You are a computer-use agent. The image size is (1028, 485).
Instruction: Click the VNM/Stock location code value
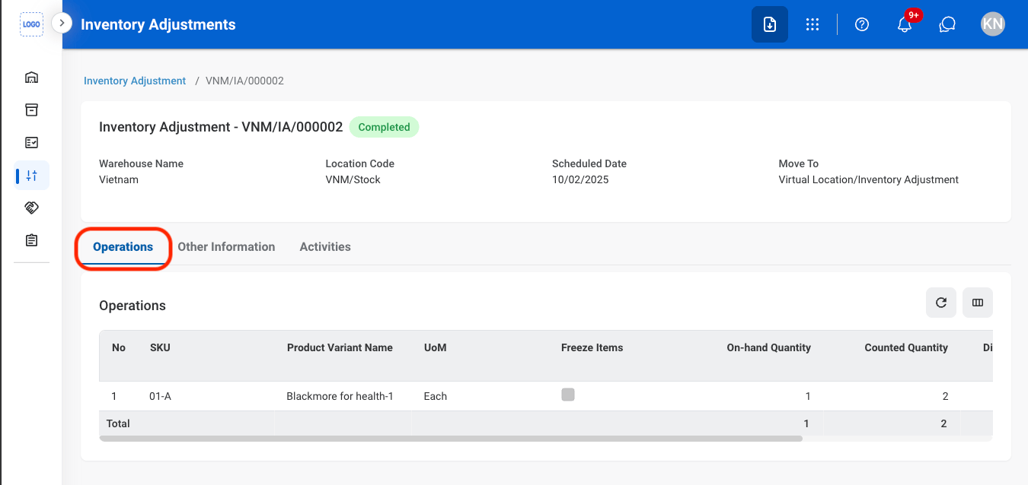coord(353,180)
